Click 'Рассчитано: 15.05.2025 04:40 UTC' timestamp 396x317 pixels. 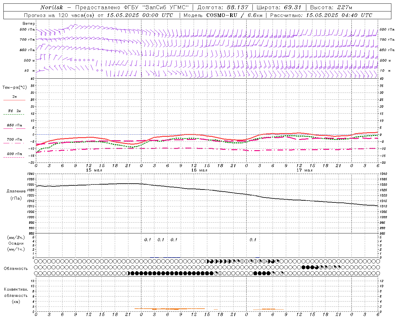tap(321, 15)
